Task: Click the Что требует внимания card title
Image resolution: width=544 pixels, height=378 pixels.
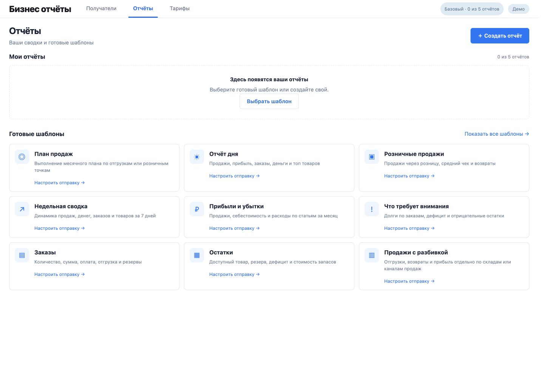Action: point(416,206)
